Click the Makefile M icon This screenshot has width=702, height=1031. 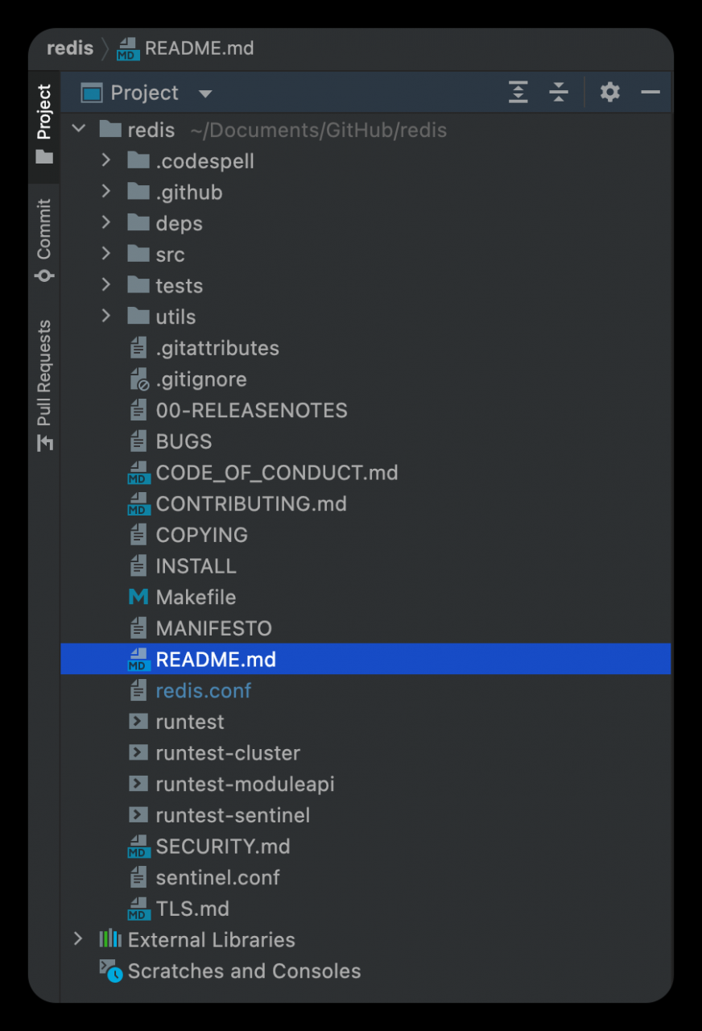coord(138,597)
